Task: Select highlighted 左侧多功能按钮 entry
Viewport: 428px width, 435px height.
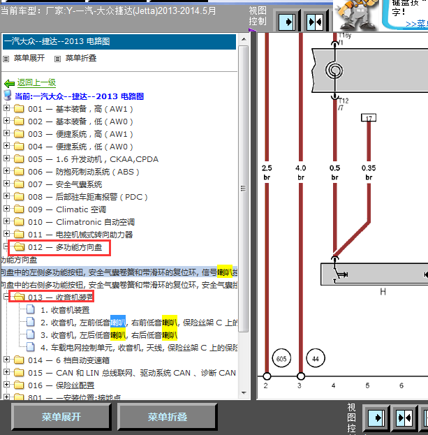Action: 119,272
